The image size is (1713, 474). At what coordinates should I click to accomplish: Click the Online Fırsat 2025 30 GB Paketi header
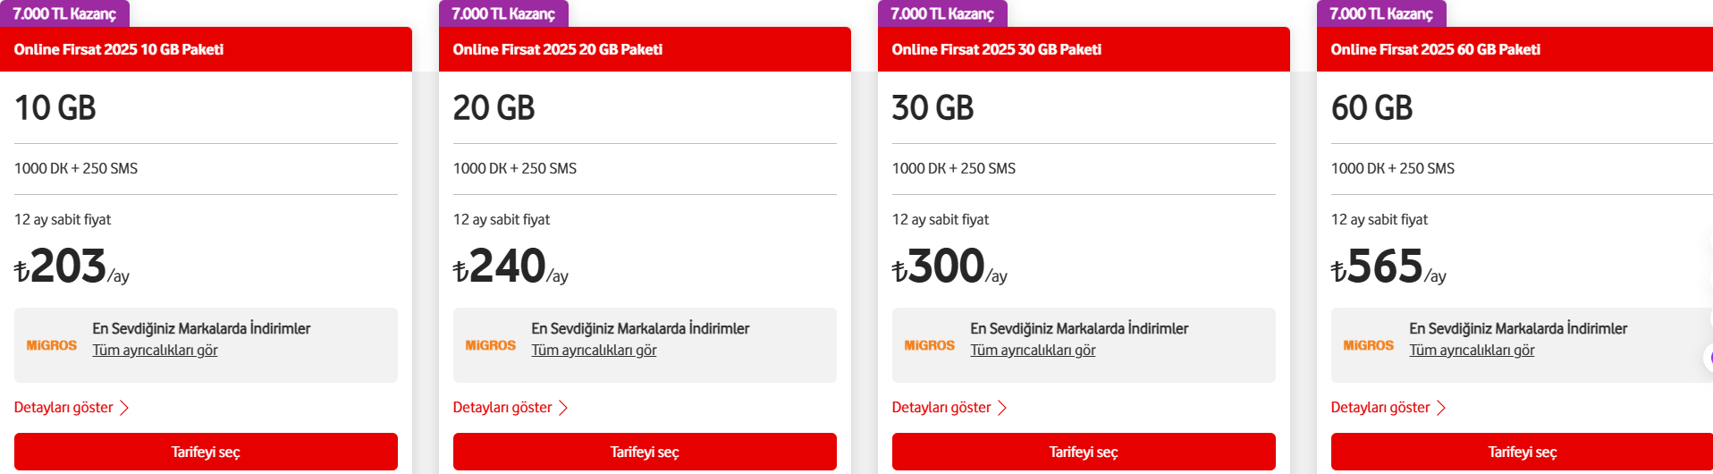pos(997,49)
